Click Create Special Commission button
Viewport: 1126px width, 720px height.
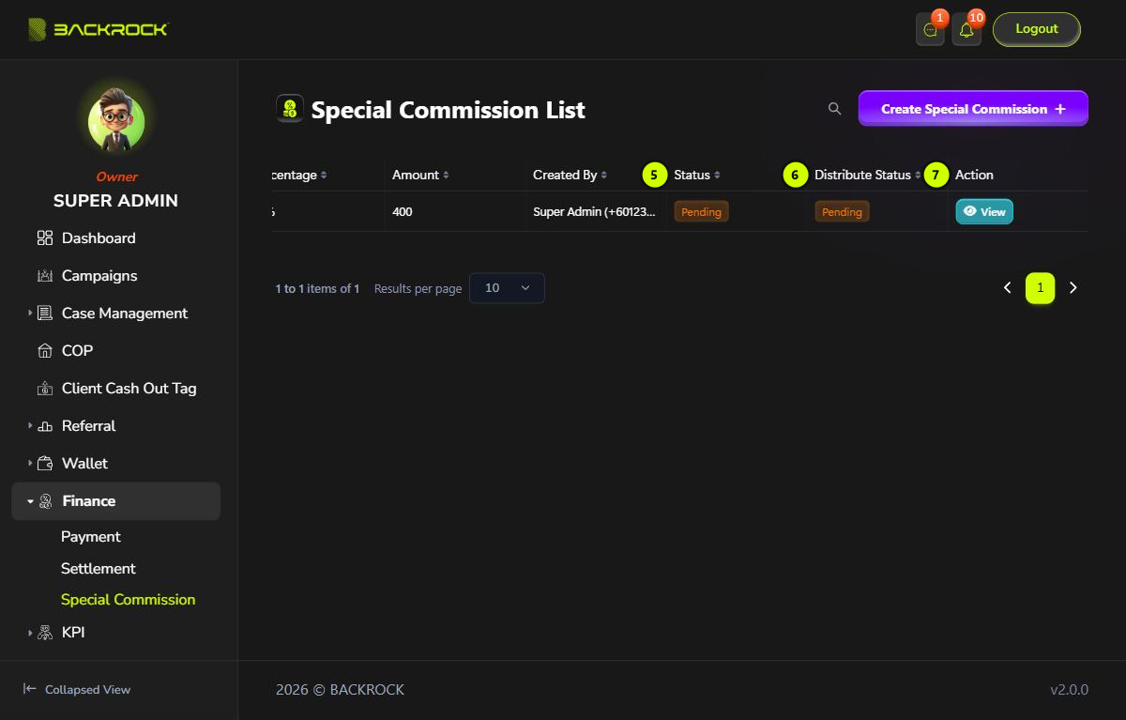973,109
